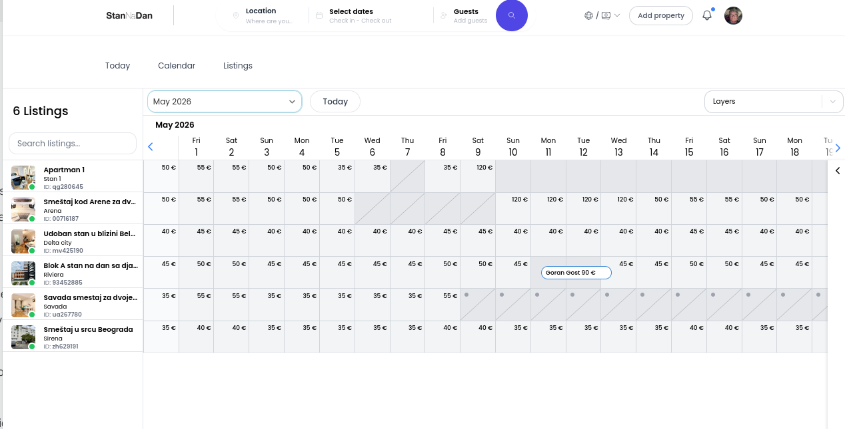The image size is (845, 429).
Task: Select Udoban stan u blizini listing title
Action: click(90, 233)
